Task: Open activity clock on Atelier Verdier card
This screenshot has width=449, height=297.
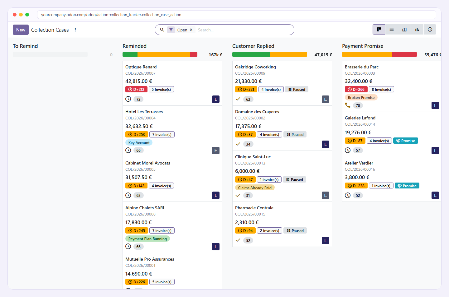Action: click(x=348, y=195)
